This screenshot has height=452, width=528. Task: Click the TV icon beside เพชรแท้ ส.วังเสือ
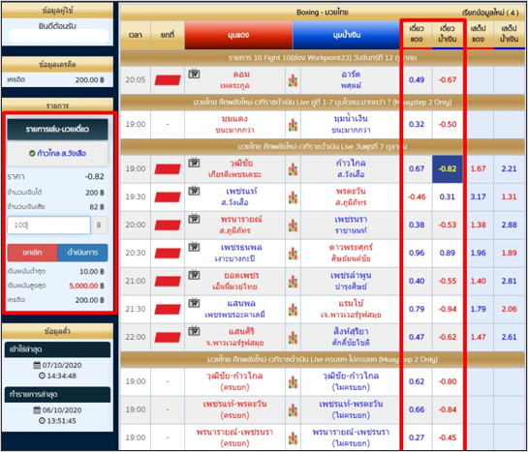click(x=194, y=191)
